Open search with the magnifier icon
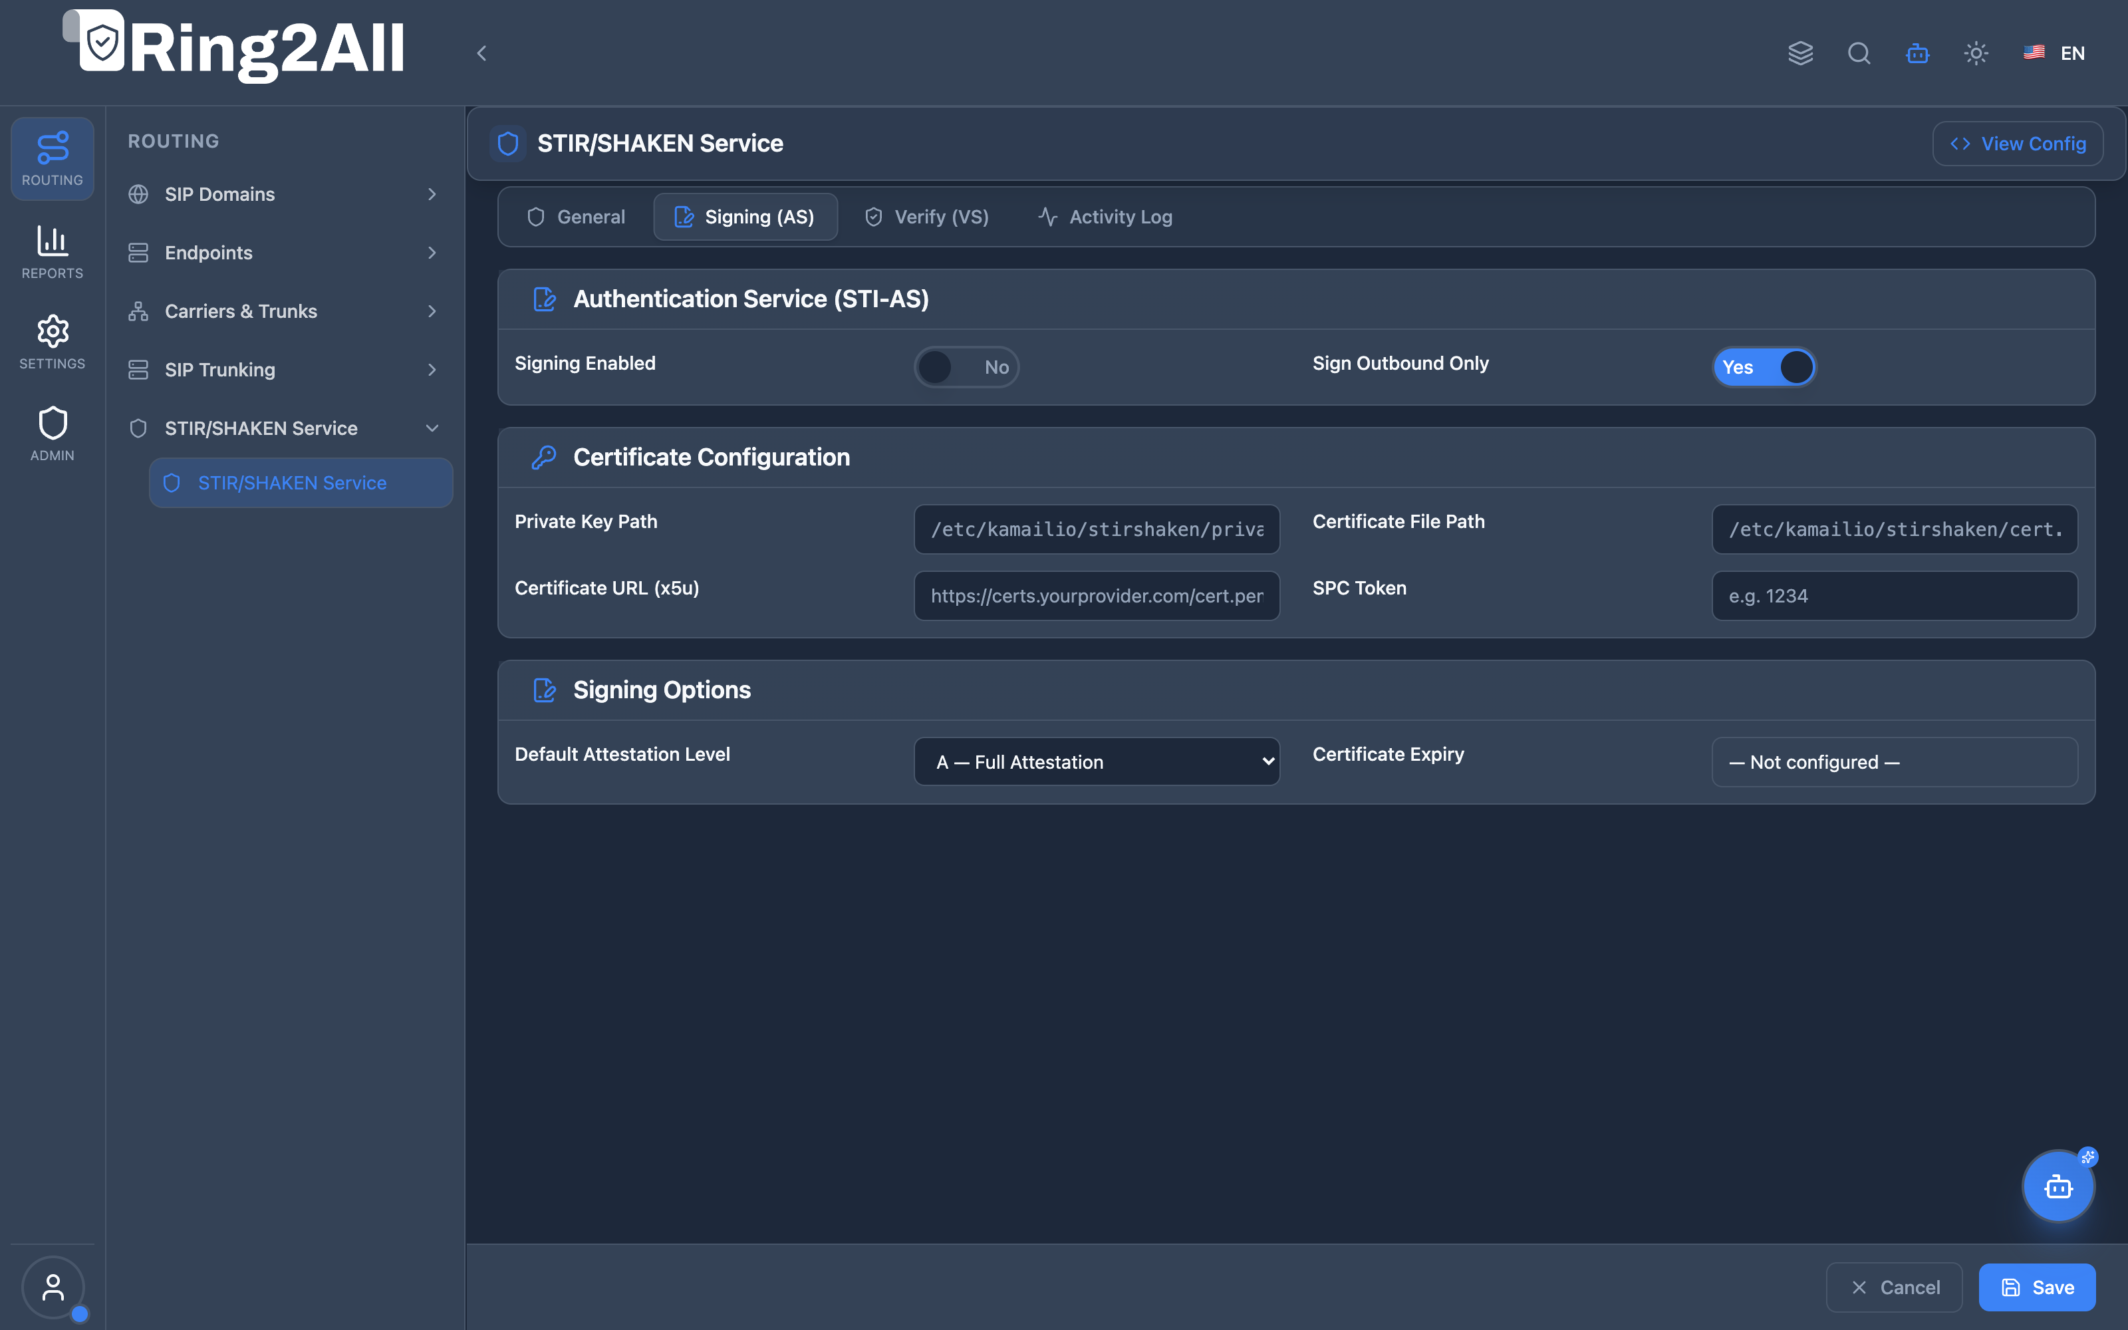The image size is (2128, 1330). (1859, 54)
